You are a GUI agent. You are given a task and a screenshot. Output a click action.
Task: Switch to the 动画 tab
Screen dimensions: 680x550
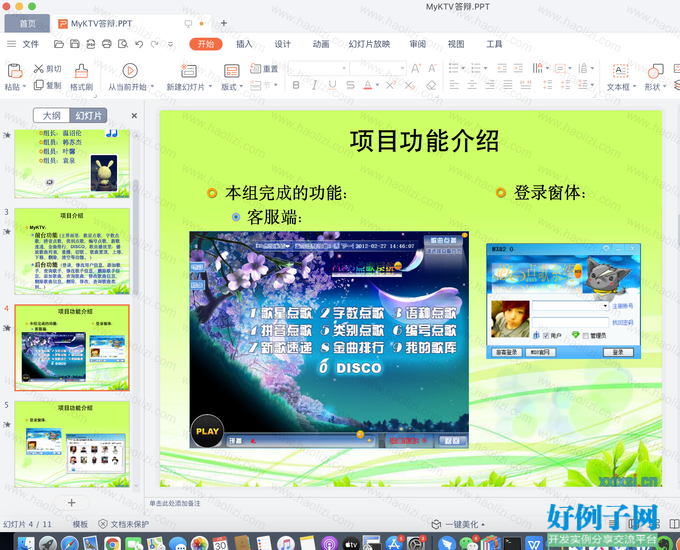[321, 44]
